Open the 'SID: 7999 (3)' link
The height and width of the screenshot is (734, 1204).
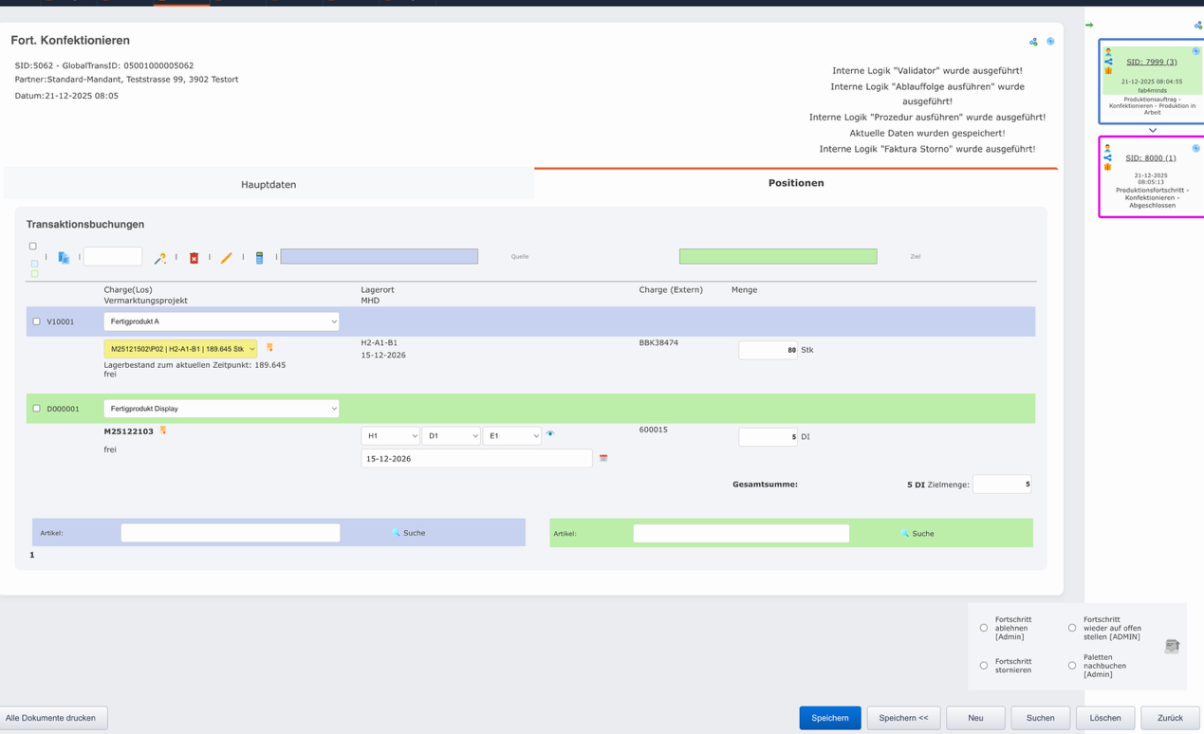[1151, 62]
